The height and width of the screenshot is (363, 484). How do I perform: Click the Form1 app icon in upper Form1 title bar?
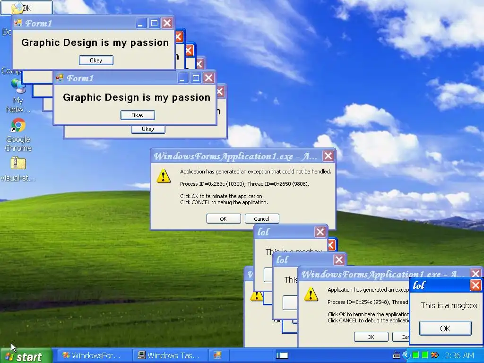18,23
